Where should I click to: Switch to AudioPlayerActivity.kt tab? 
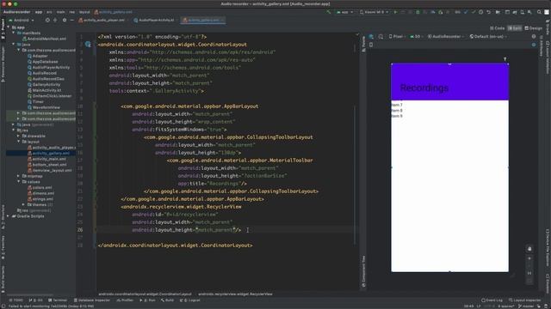pos(154,21)
